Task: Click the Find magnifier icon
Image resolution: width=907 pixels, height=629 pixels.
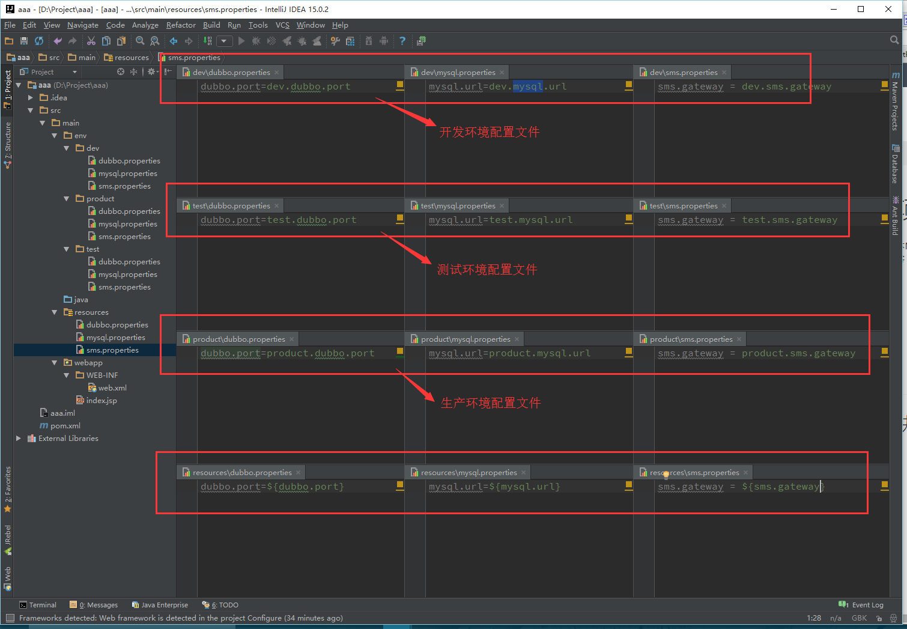Action: click(140, 41)
